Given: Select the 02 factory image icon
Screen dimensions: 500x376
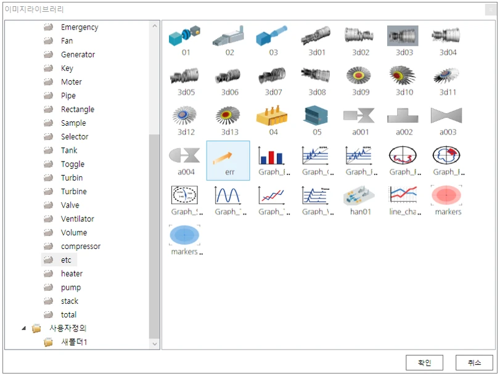Looking at the screenshot, I should [x=228, y=36].
